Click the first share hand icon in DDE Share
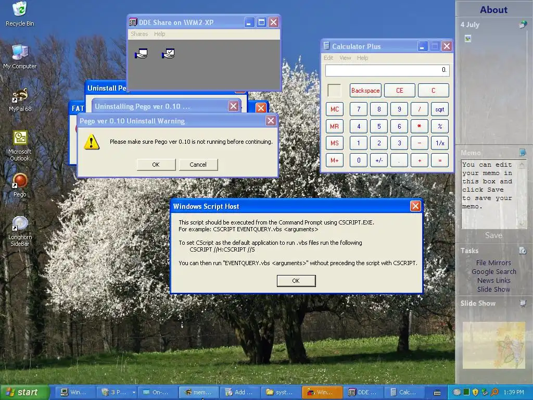The height and width of the screenshot is (400, 533). pos(141,54)
